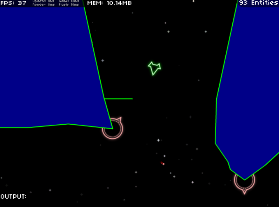Click the blue wall on the right side
The height and width of the screenshot is (207, 279).
pos(249,88)
